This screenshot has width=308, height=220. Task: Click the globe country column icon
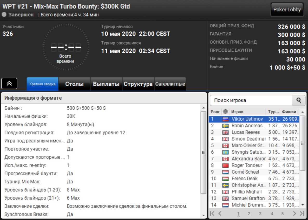point(225,112)
